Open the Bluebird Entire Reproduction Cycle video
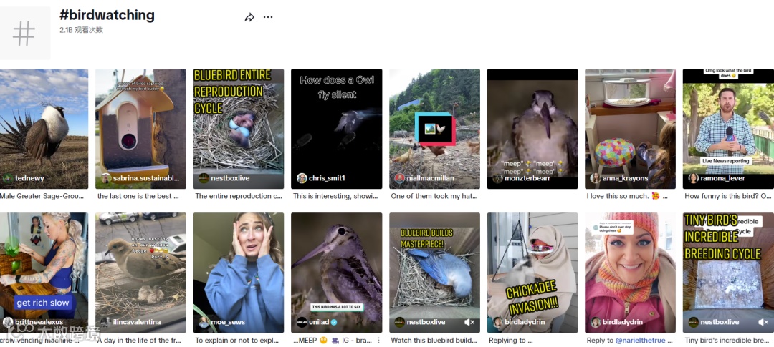774x347 pixels. coord(239,129)
